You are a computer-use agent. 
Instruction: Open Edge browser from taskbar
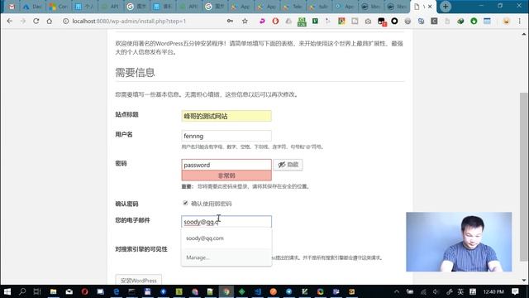tap(116, 291)
